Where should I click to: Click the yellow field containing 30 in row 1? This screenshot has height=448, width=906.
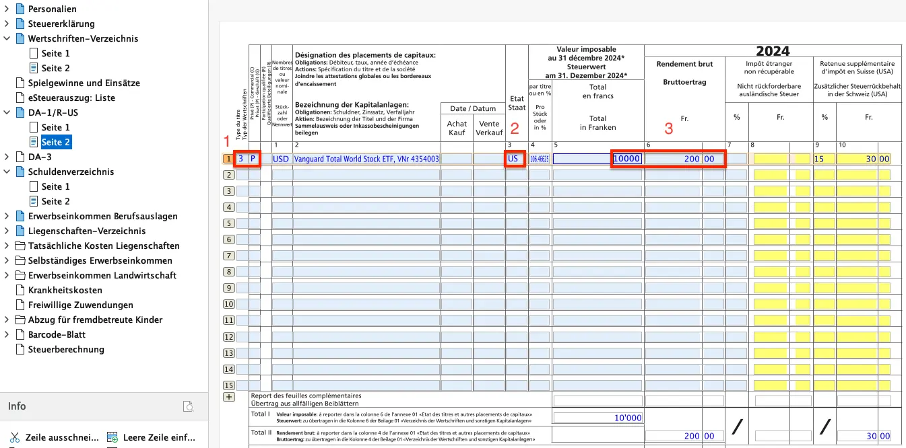pos(856,159)
